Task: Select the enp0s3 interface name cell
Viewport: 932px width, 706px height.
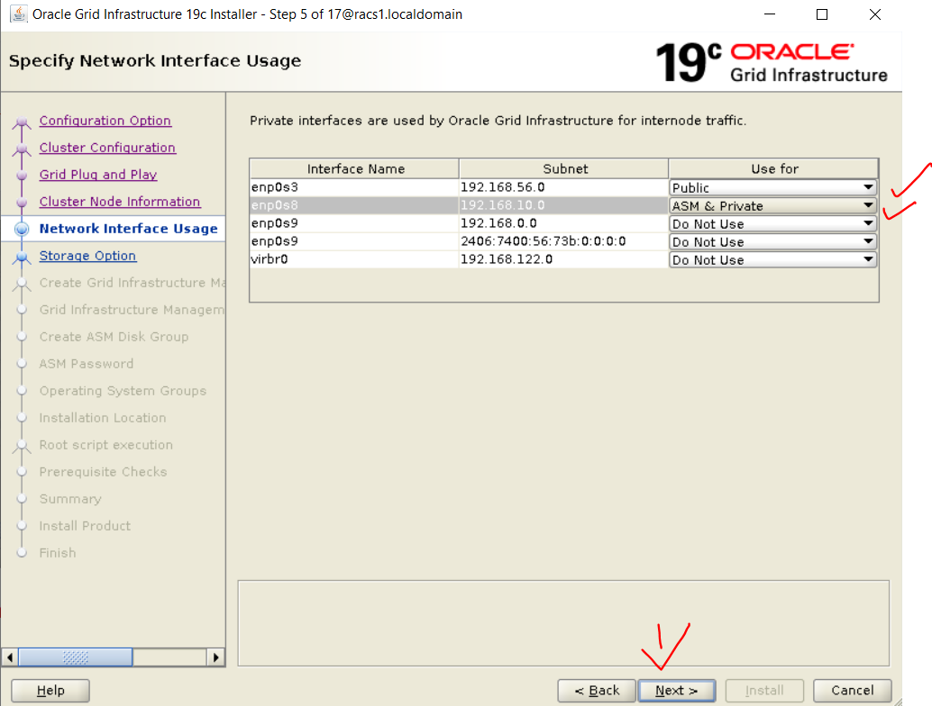Action: coord(354,187)
